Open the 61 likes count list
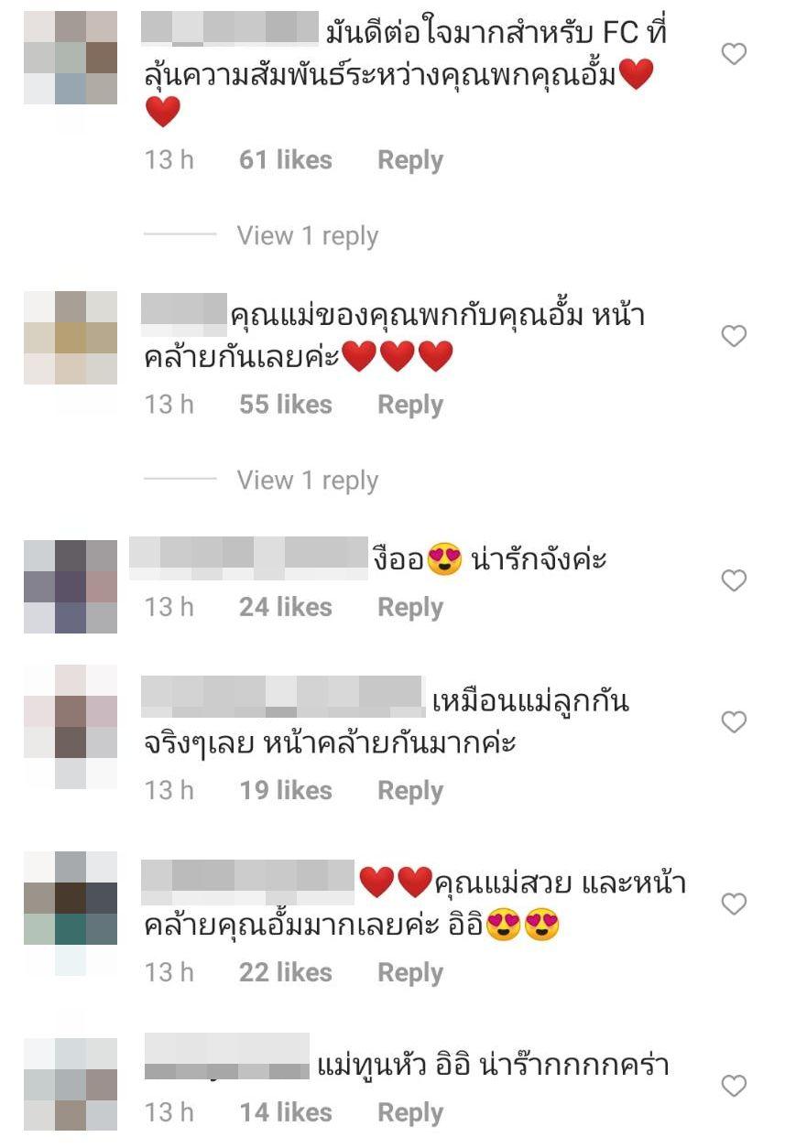This screenshot has height=1148, width=796. coord(286,160)
